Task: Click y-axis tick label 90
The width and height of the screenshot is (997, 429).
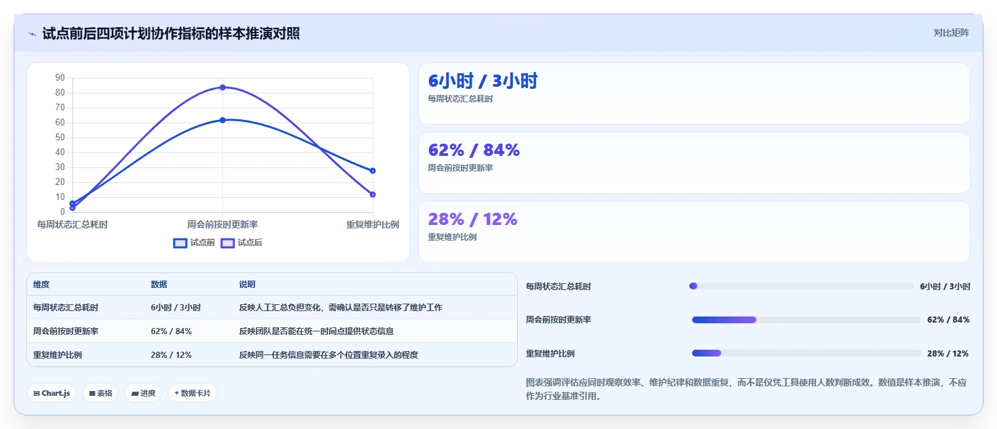Action: [x=60, y=78]
